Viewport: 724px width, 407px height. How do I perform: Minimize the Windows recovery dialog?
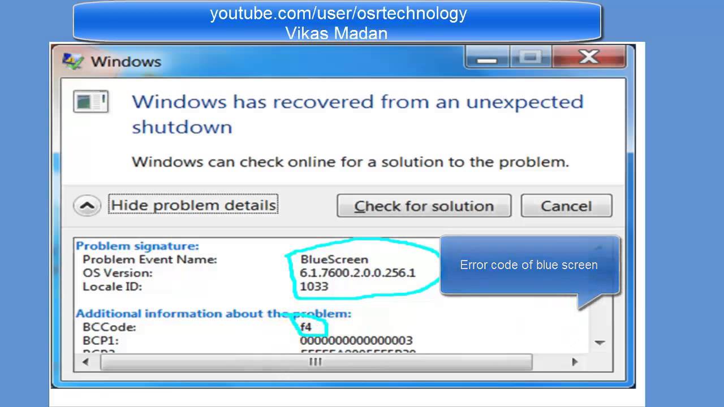tap(488, 57)
